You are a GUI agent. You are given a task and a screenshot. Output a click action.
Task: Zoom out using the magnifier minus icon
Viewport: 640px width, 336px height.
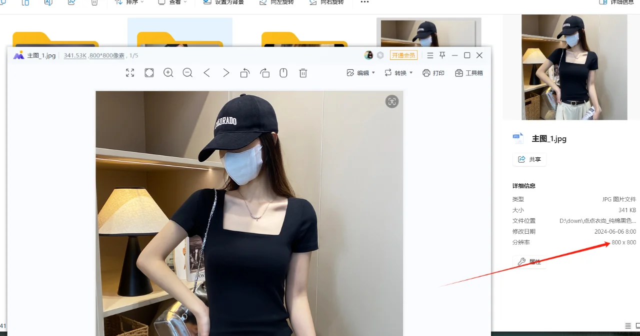coord(187,73)
